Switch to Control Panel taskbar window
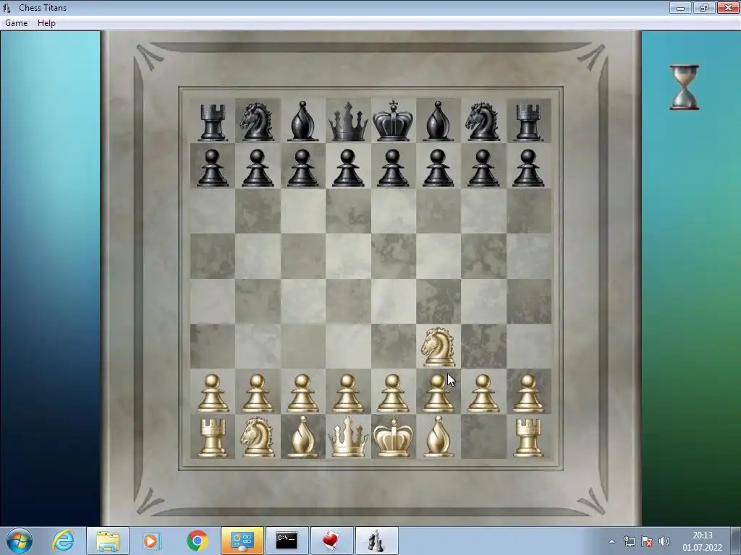 click(242, 541)
